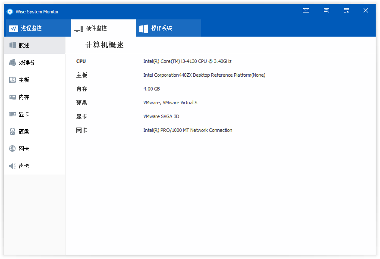
Task: Switch to the 进程监控 tab
Action: 38,28
